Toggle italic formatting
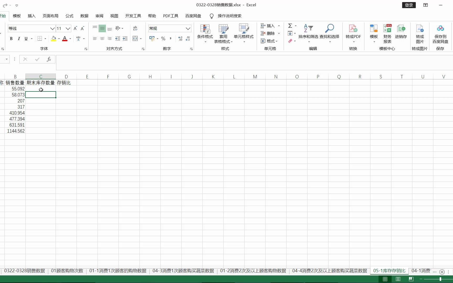453x283 pixels. pyautogui.click(x=19, y=39)
